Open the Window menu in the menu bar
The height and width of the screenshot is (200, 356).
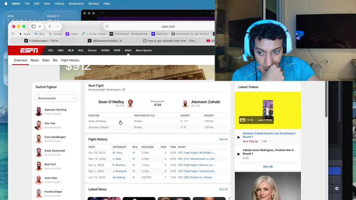(x=93, y=4)
